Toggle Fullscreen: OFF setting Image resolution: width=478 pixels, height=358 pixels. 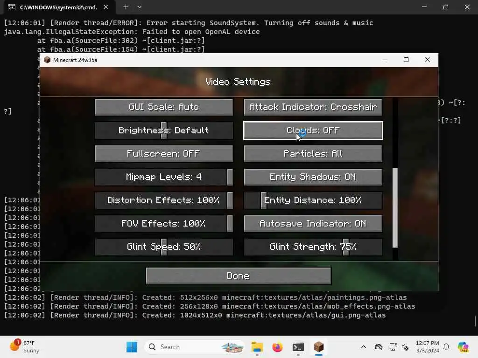click(164, 154)
